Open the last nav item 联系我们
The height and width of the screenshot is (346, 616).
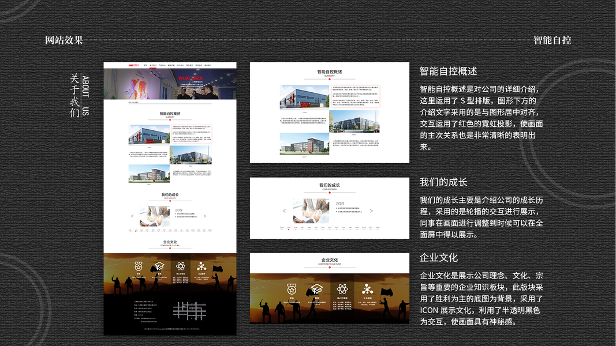point(208,66)
